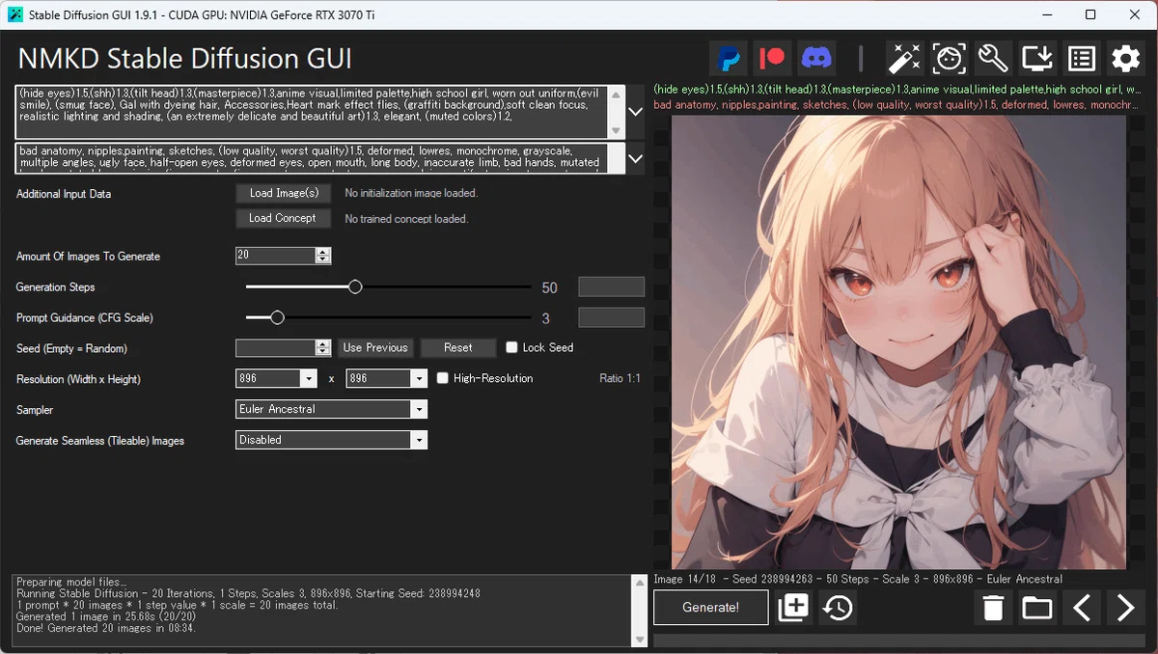Enable the High-Resolution checkbox
Image resolution: width=1158 pixels, height=654 pixels.
click(443, 378)
